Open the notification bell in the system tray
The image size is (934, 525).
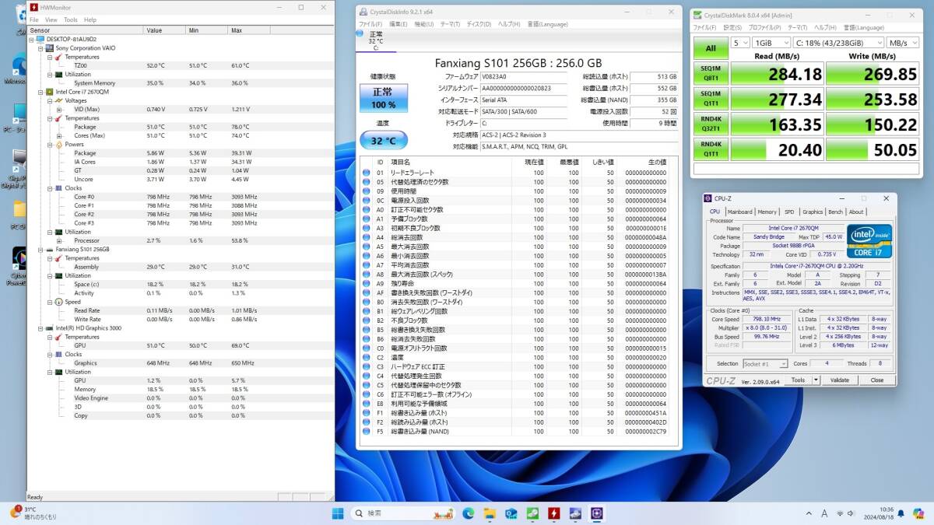901,513
